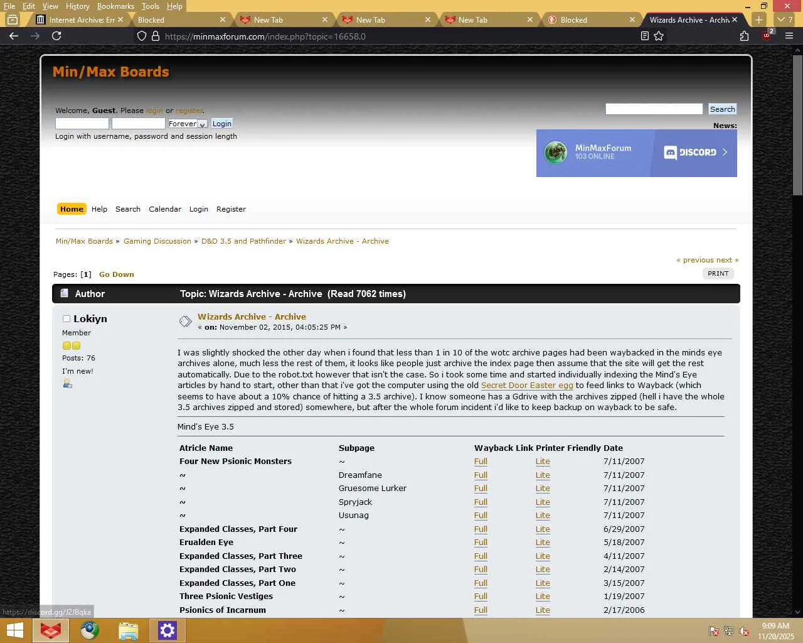
Task: Open the Tools menu
Action: pyautogui.click(x=151, y=6)
